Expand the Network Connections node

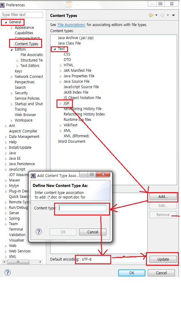pos(11,77)
